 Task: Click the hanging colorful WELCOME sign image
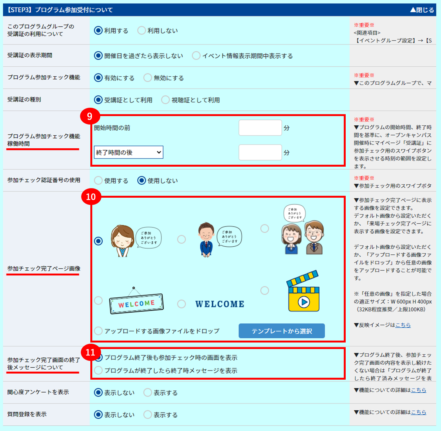[136, 301]
